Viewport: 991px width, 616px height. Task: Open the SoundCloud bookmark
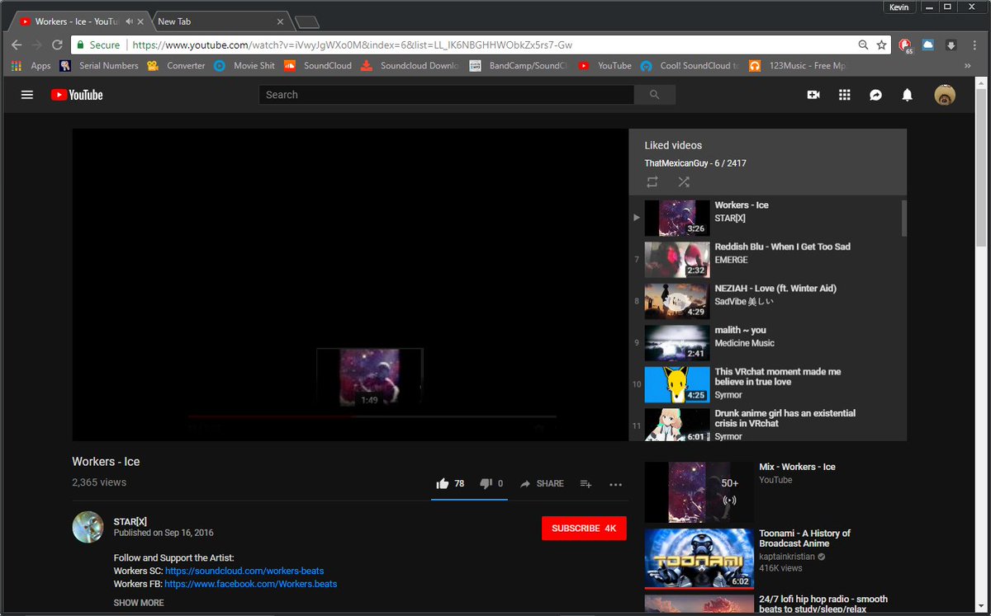click(317, 66)
